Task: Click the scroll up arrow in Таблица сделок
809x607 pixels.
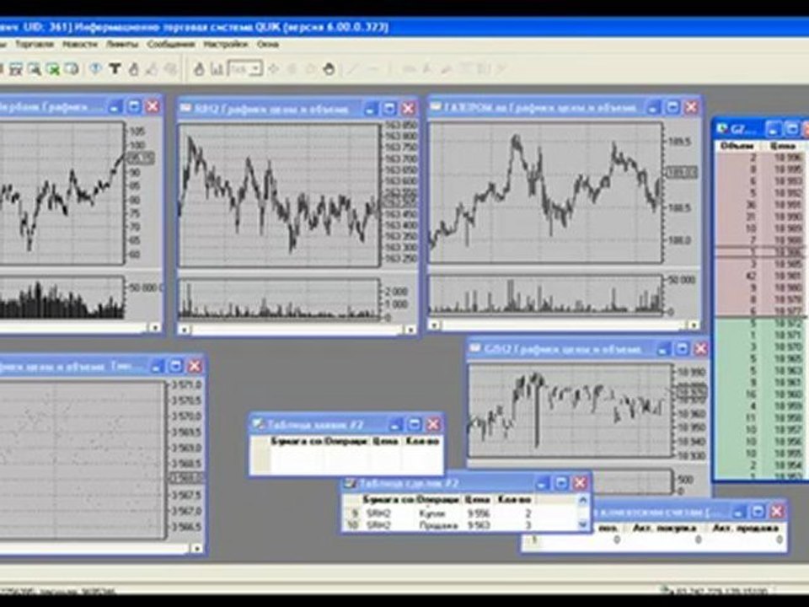Action: pos(583,500)
